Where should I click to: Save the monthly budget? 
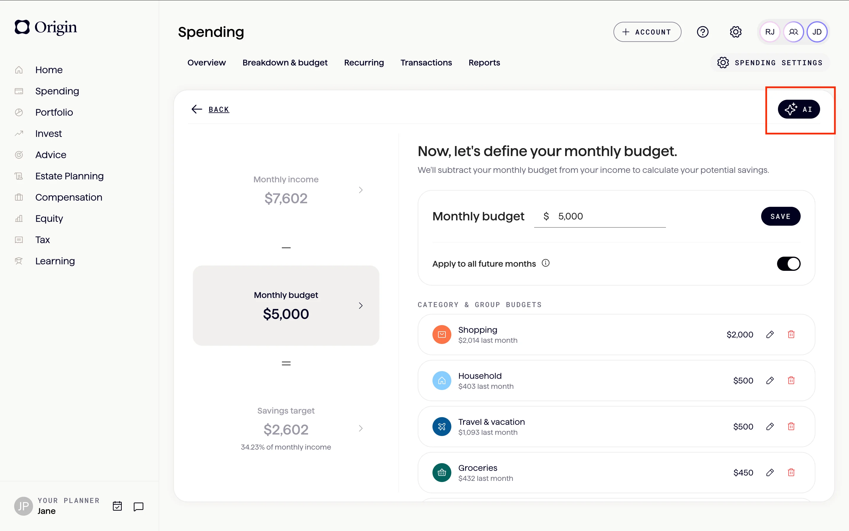(x=780, y=216)
